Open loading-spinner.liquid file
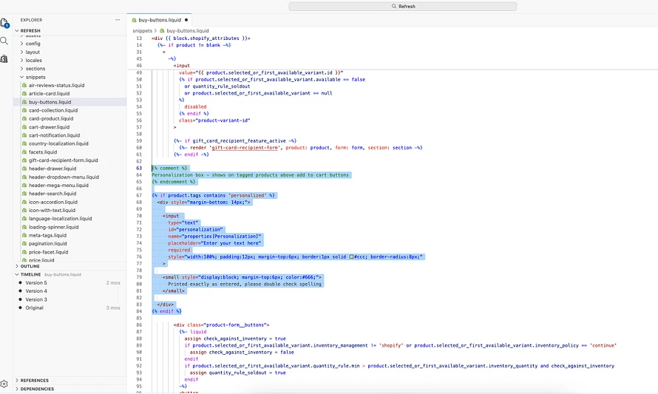 click(x=54, y=227)
